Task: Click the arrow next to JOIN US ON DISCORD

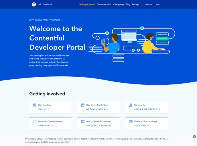Action: (159, 109)
